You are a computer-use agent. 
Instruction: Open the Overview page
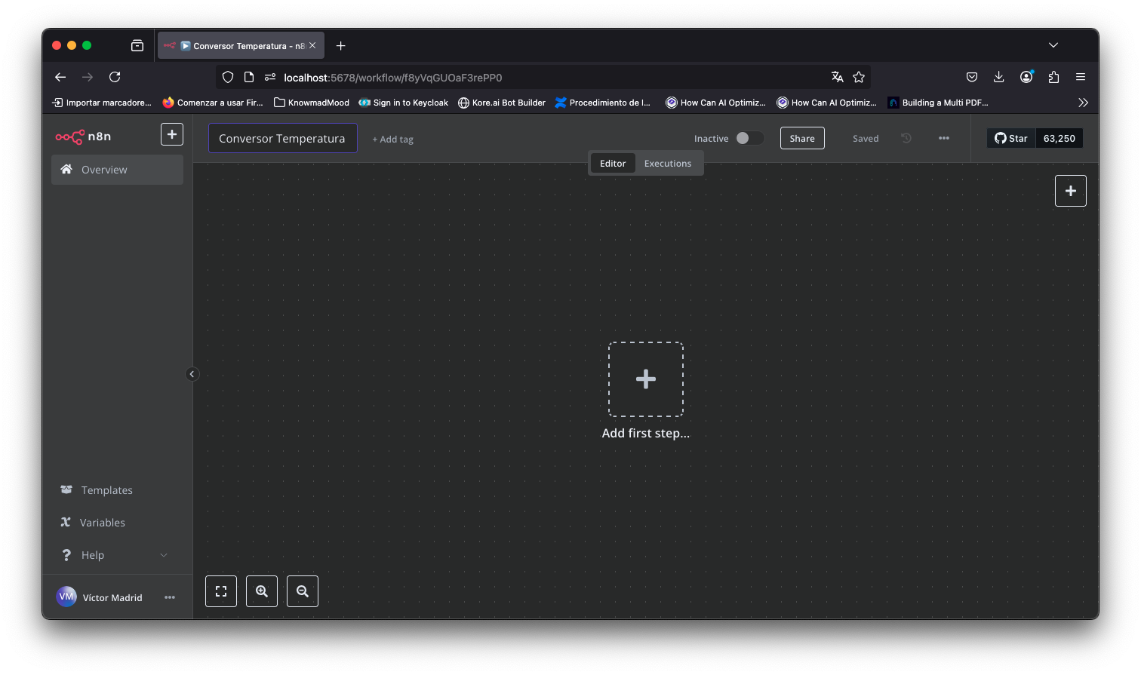(x=117, y=170)
